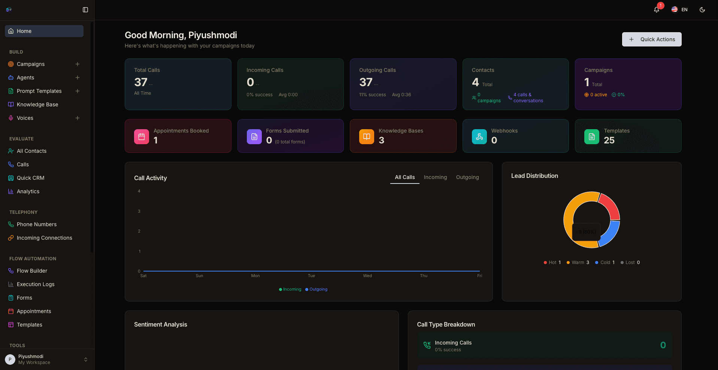Open the Analytics section
The width and height of the screenshot is (718, 370).
[x=27, y=191]
